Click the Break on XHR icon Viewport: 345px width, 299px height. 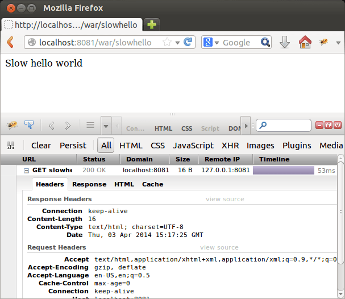[11, 146]
